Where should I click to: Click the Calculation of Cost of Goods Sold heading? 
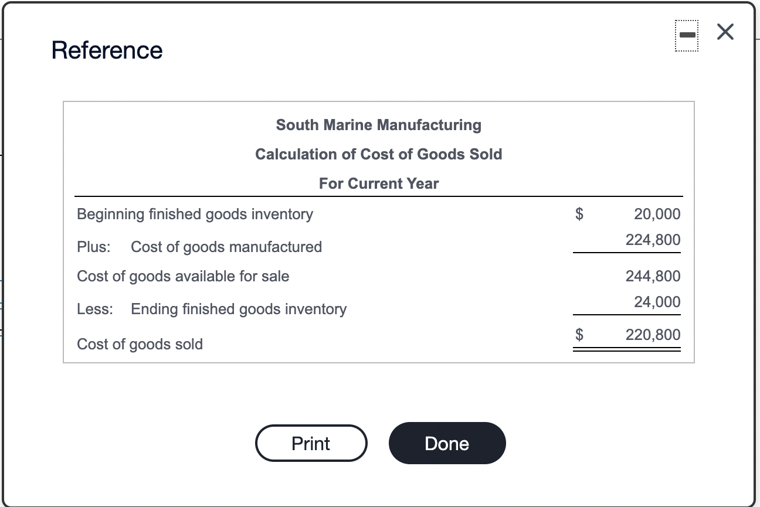coord(378,154)
